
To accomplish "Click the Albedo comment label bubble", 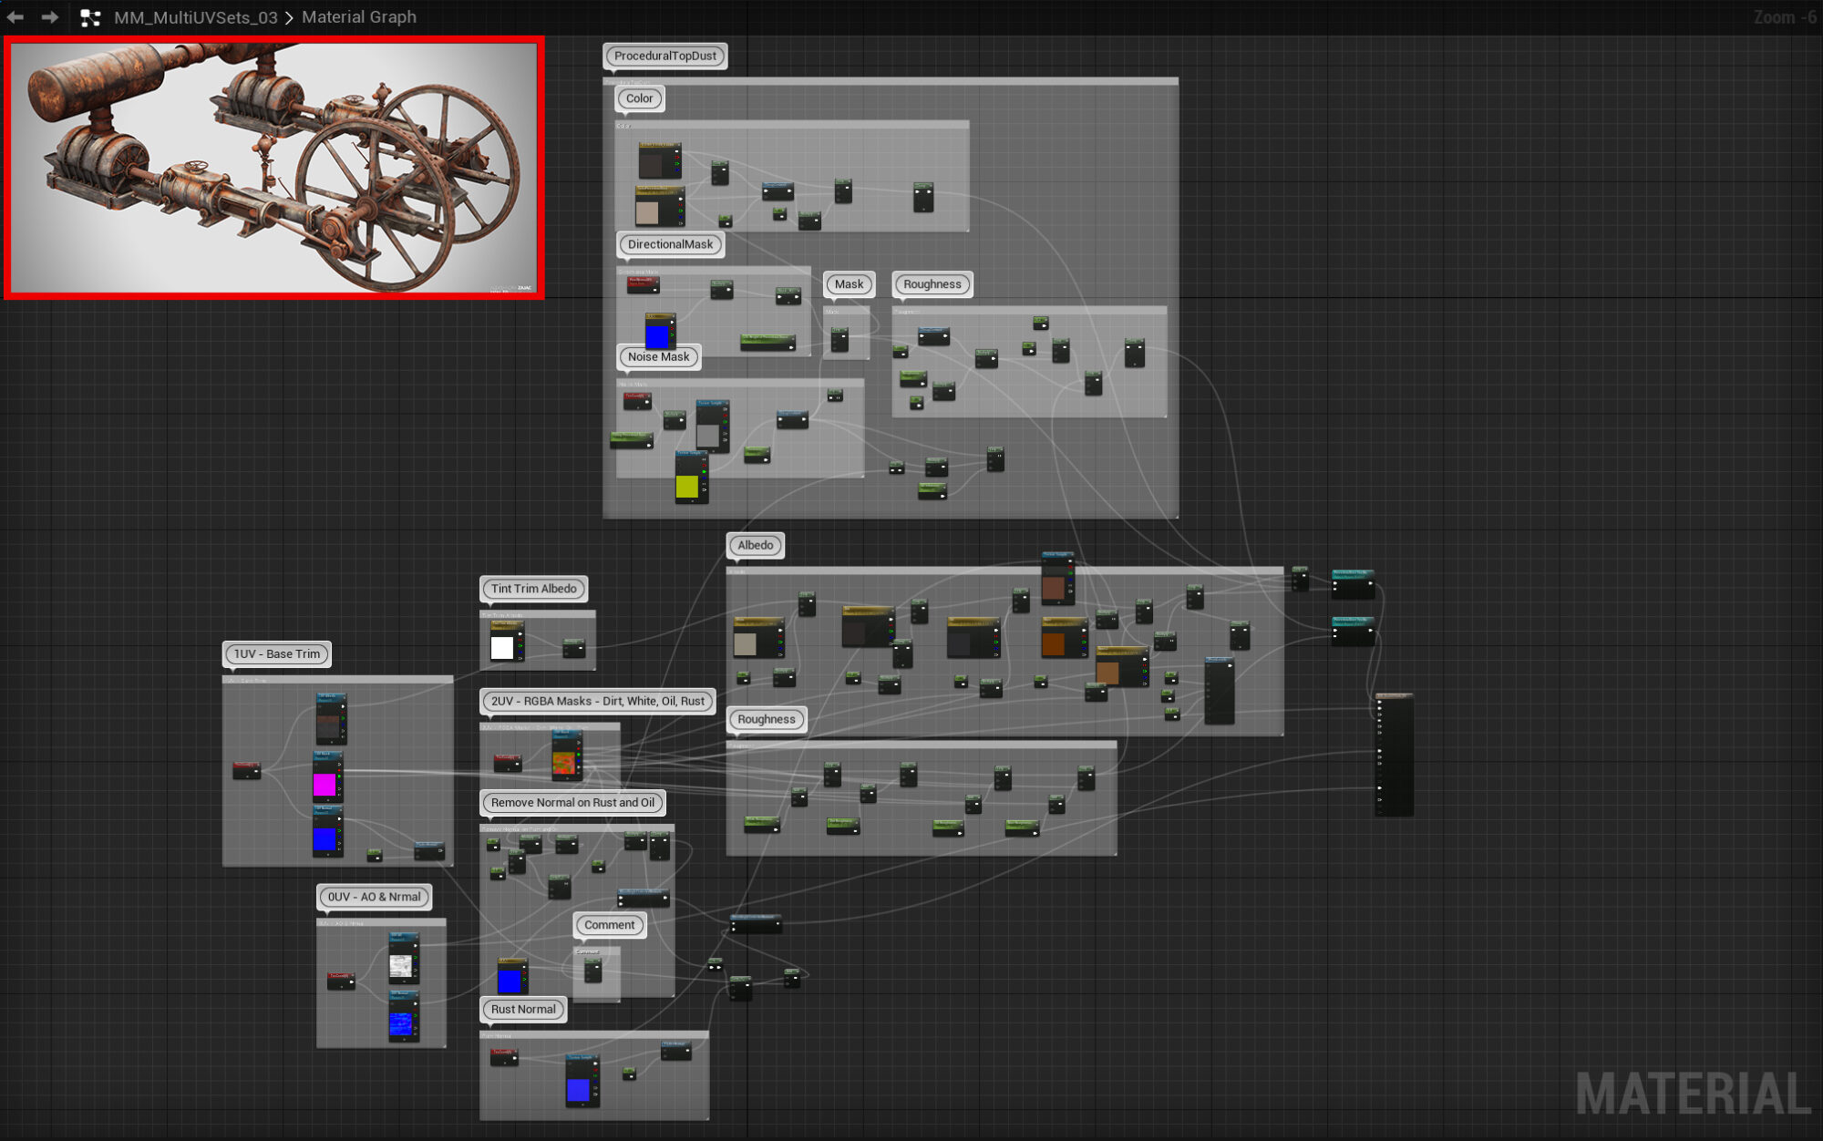I will [x=755, y=545].
